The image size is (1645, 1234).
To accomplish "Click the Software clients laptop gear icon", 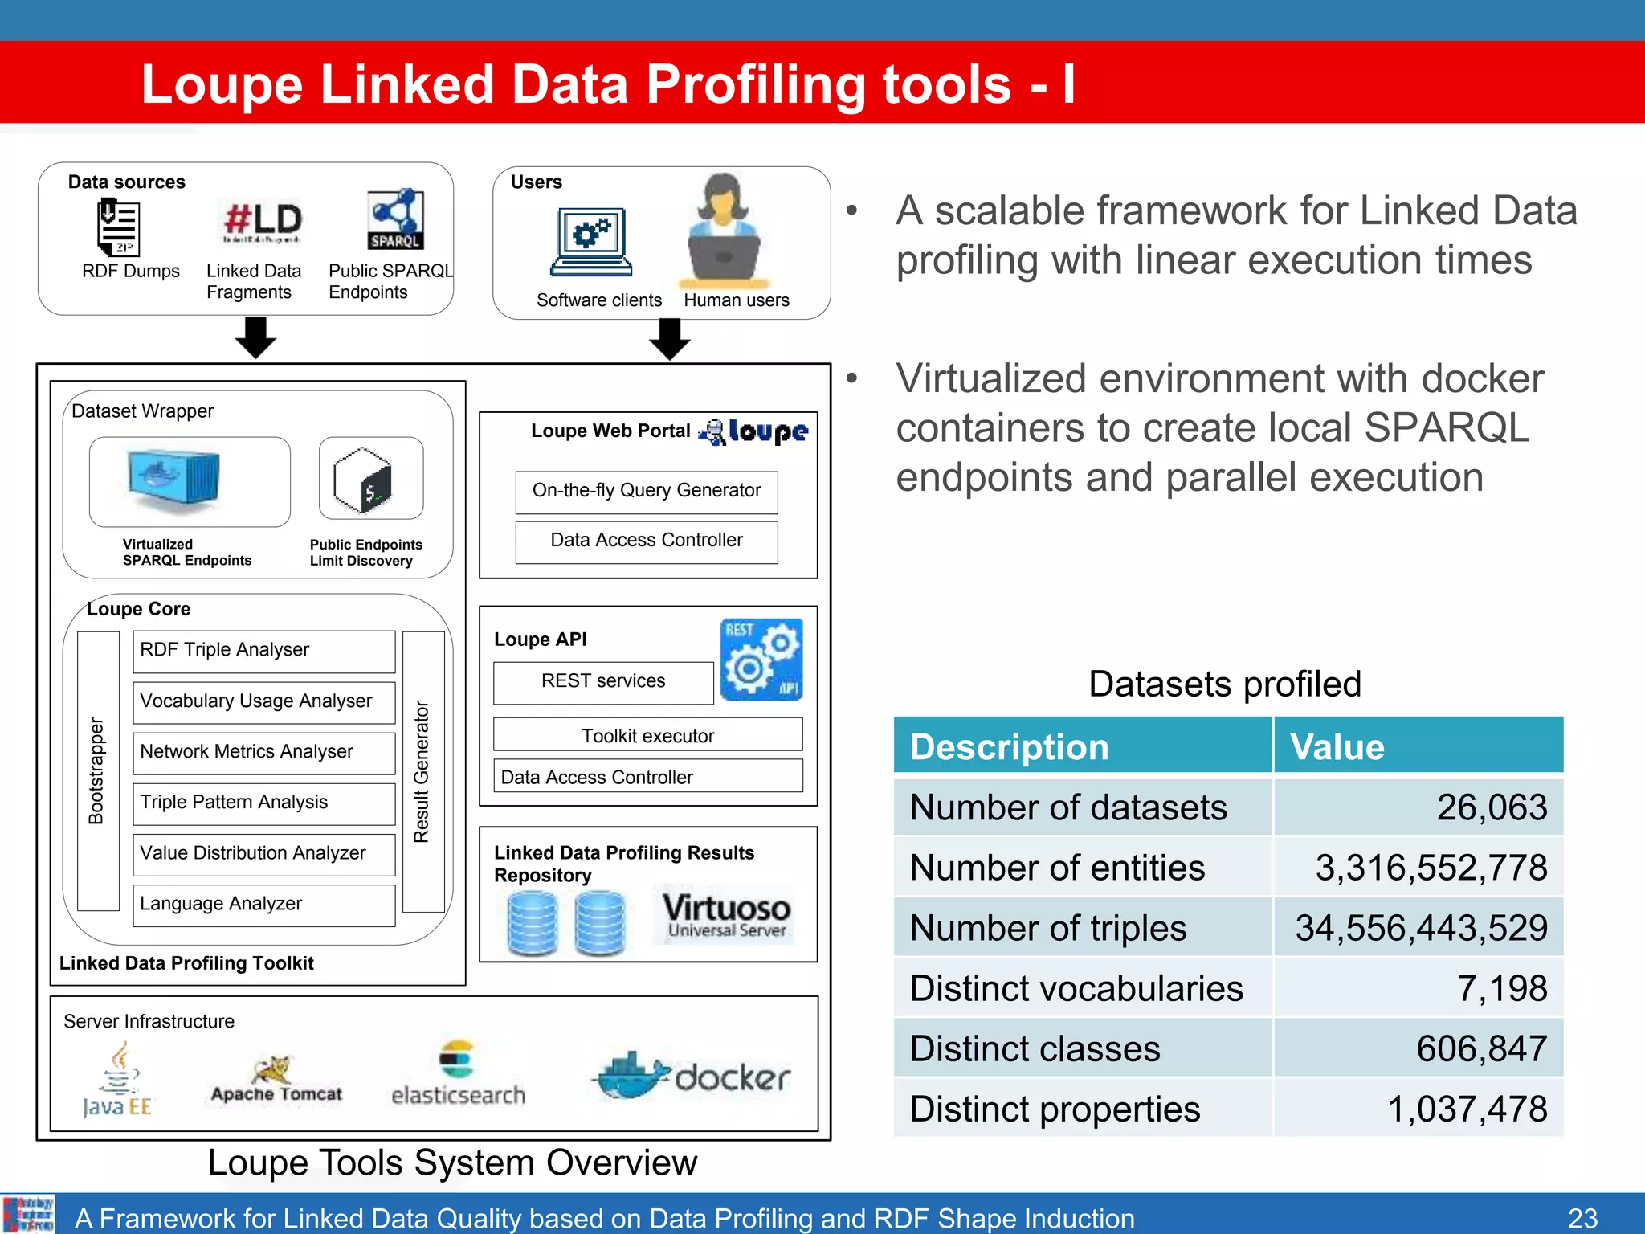I will [x=592, y=242].
